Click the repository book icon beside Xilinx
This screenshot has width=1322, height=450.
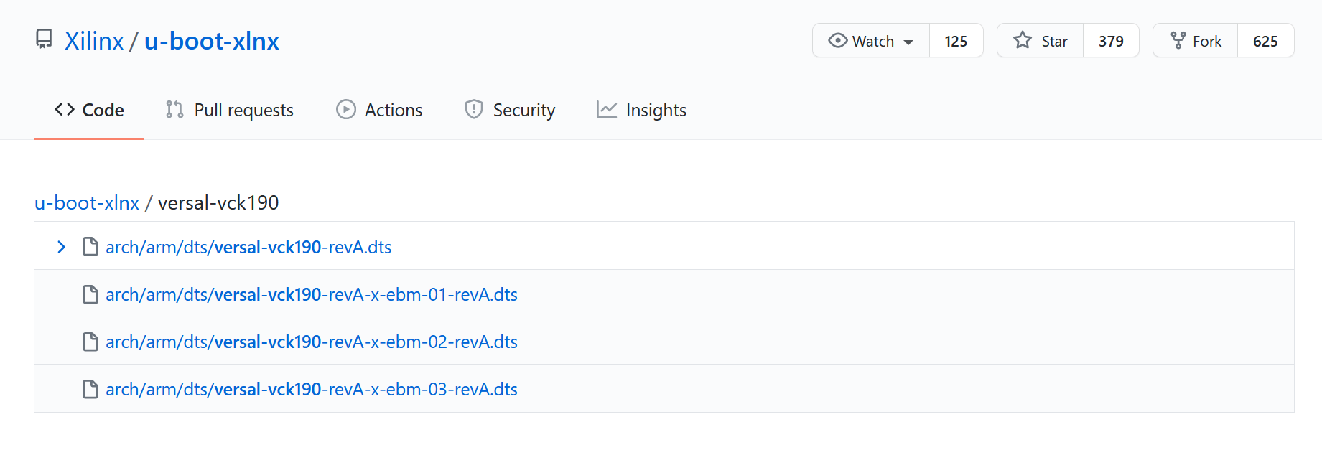pos(44,39)
